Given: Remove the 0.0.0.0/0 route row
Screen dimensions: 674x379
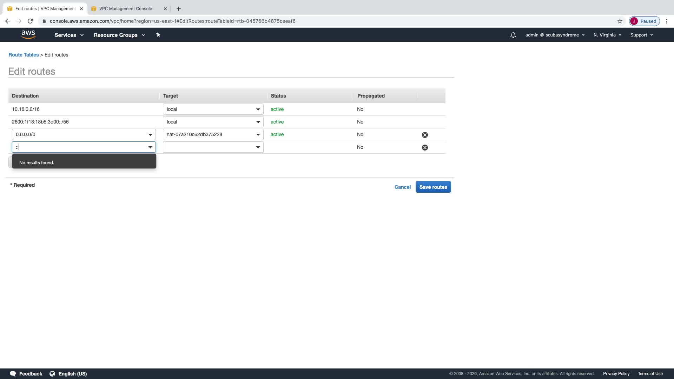Looking at the screenshot, I should 425,135.
